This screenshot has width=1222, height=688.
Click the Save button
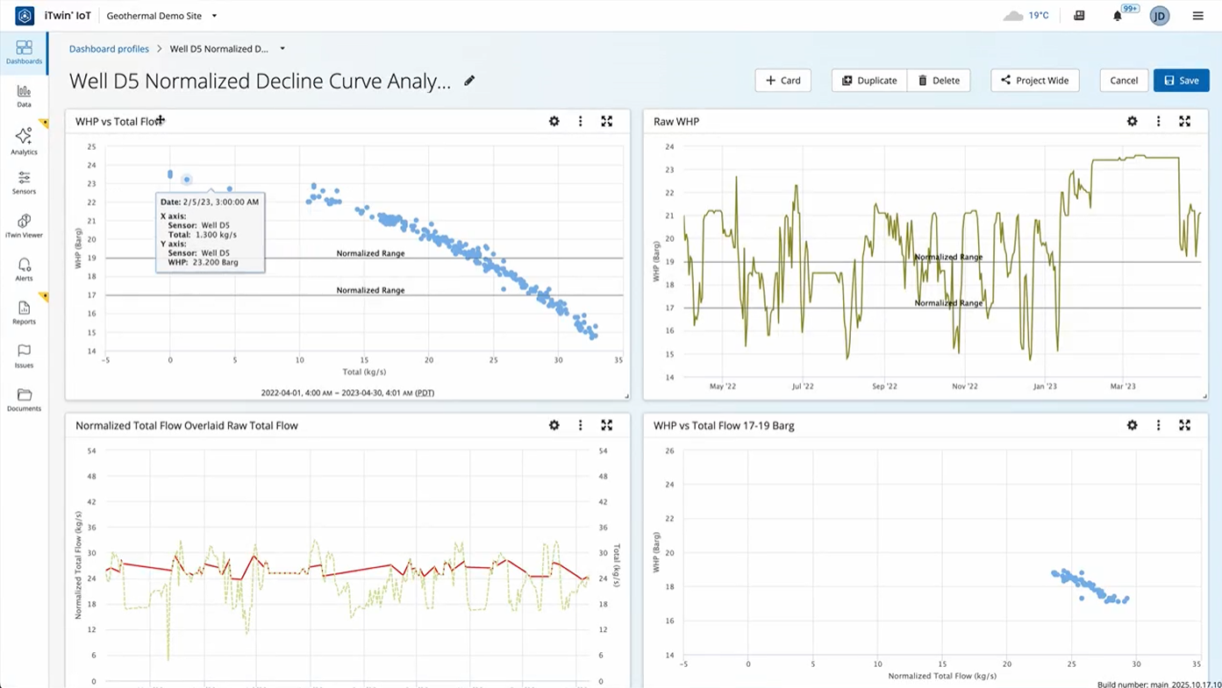coord(1181,81)
